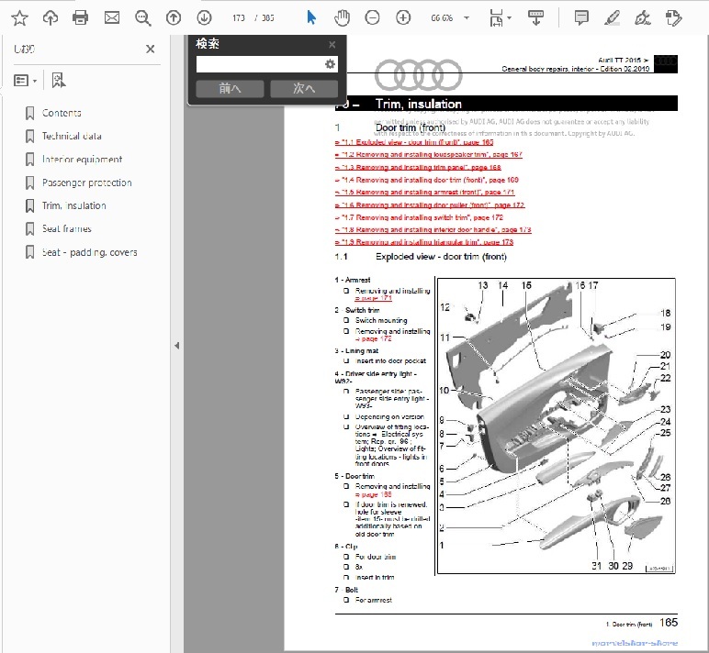Viewport: 709px width, 653px height.
Task: Send the file by email envelope icon
Action: (112, 18)
